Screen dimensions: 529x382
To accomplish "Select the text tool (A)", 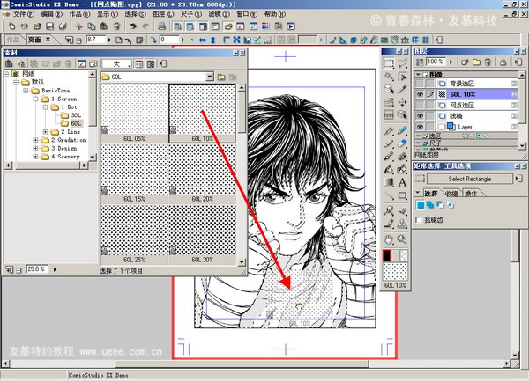I will [402, 182].
